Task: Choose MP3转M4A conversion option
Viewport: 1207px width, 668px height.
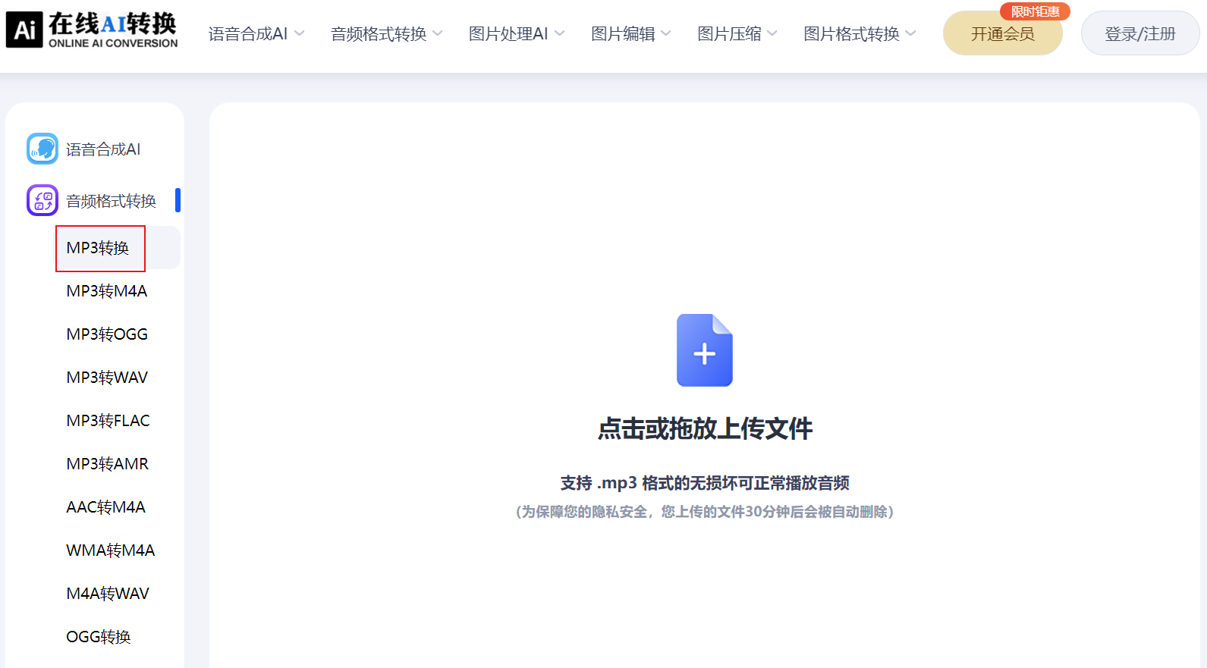Action: pos(107,291)
